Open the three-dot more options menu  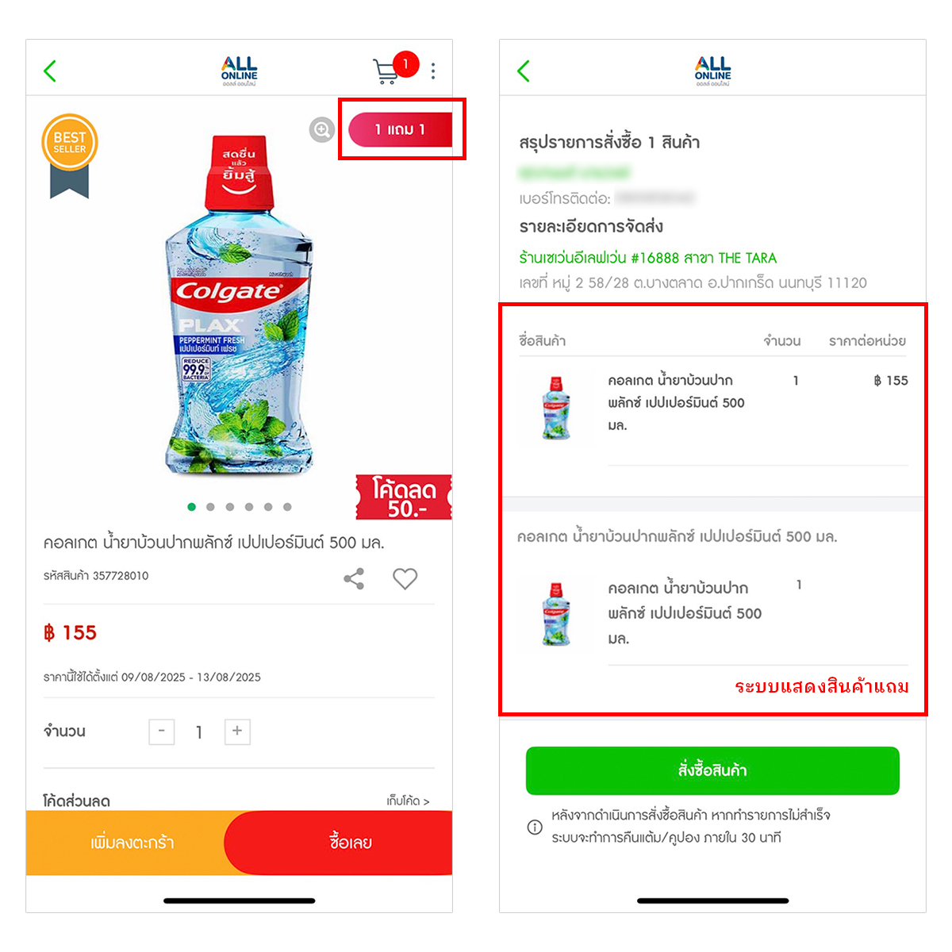click(x=433, y=71)
